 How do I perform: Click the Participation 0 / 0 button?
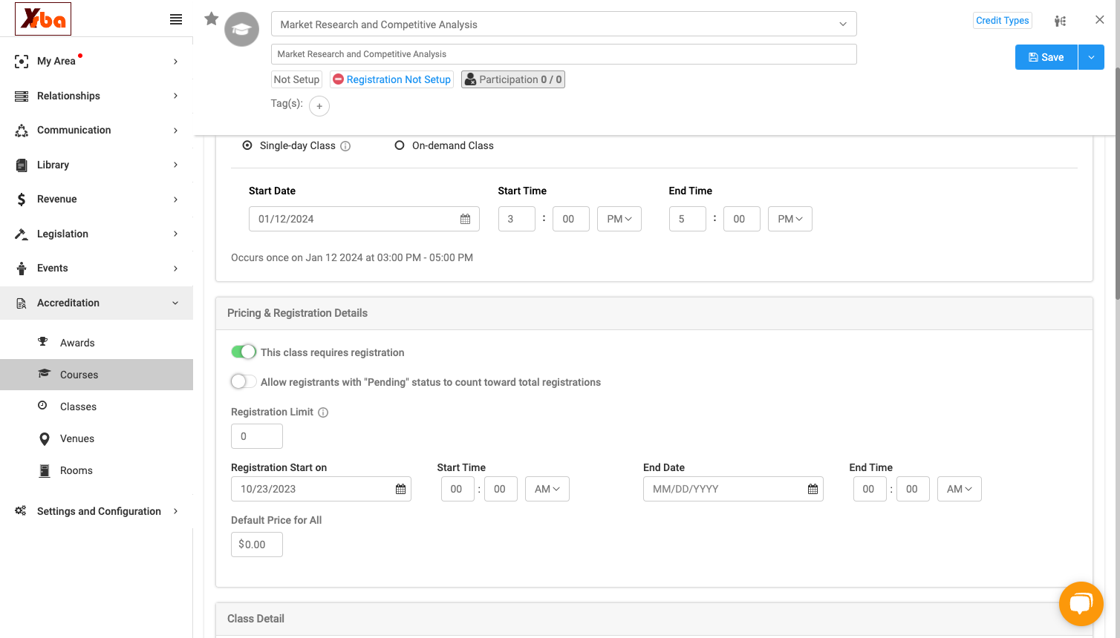513,79
